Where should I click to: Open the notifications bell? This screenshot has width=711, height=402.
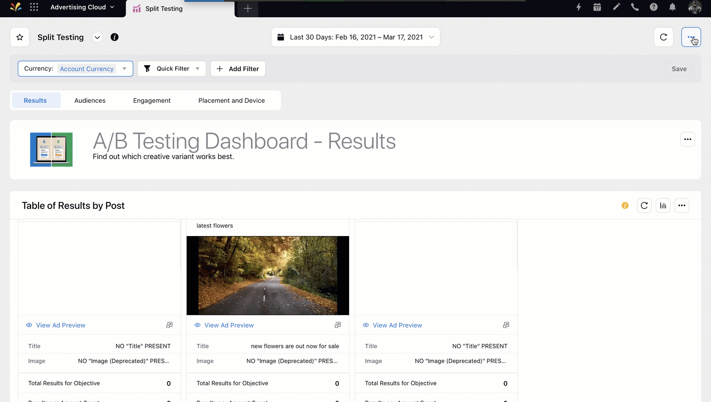pos(672,7)
